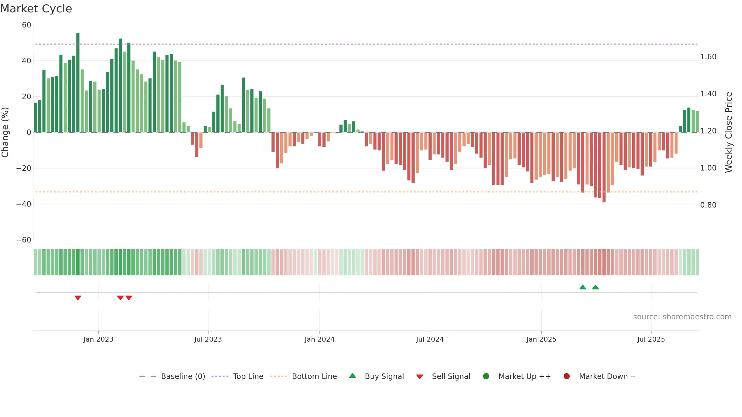Screen dimensions: 742x417
Task: Click the Jan 2024 axis label
Action: click(x=319, y=339)
